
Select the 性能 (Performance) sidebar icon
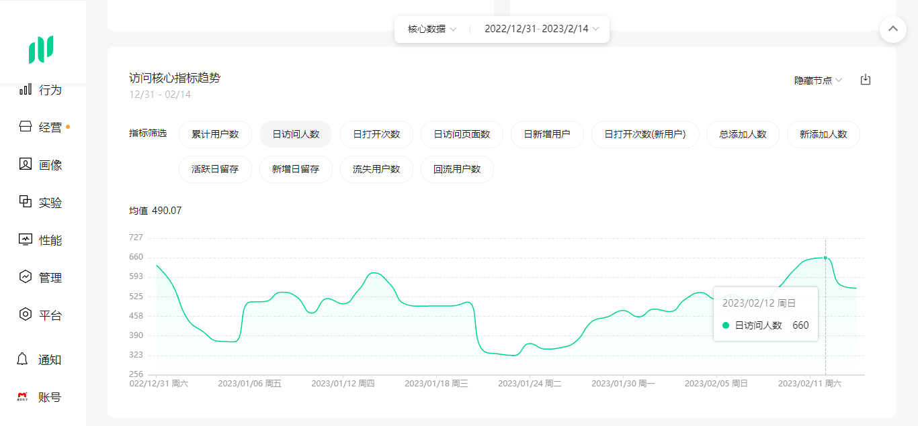24,239
